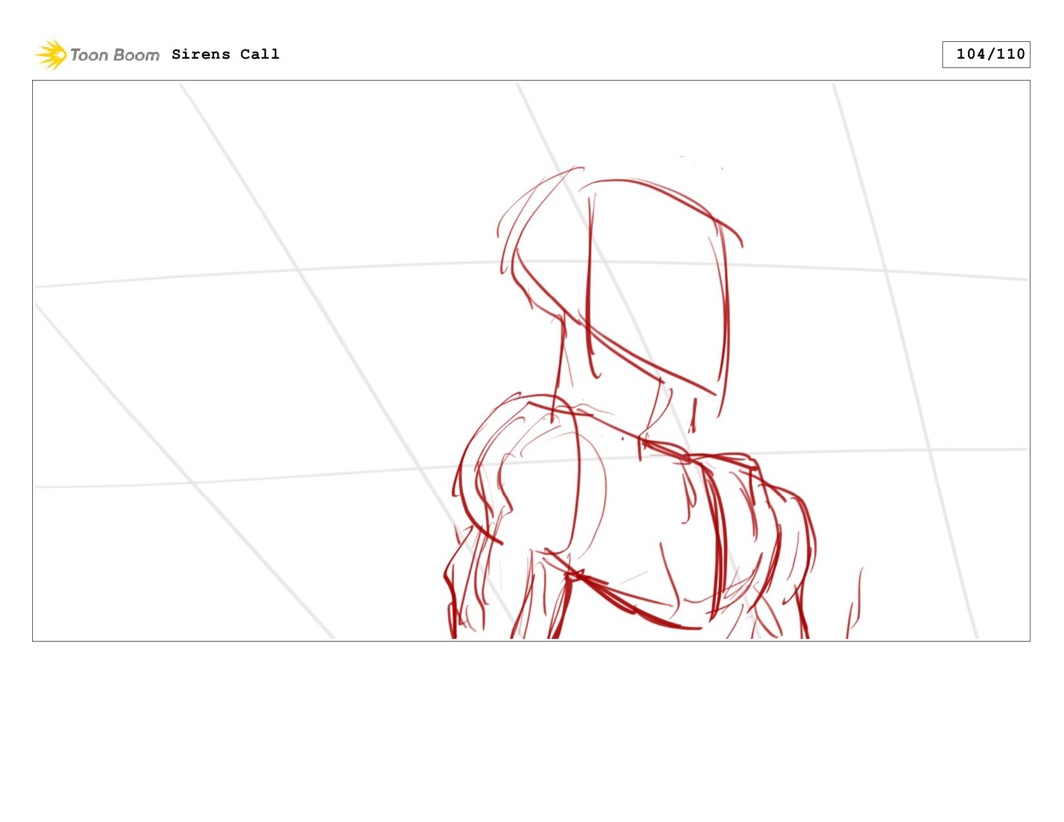Click the storyboard panel sketch
The height and width of the screenshot is (822, 1064).
click(x=531, y=360)
